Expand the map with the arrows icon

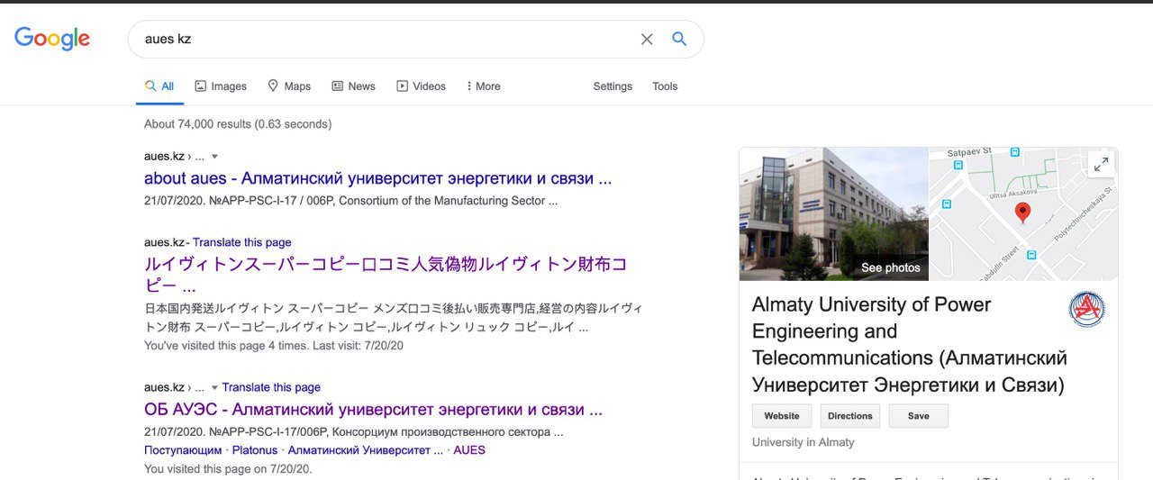coord(1101,164)
